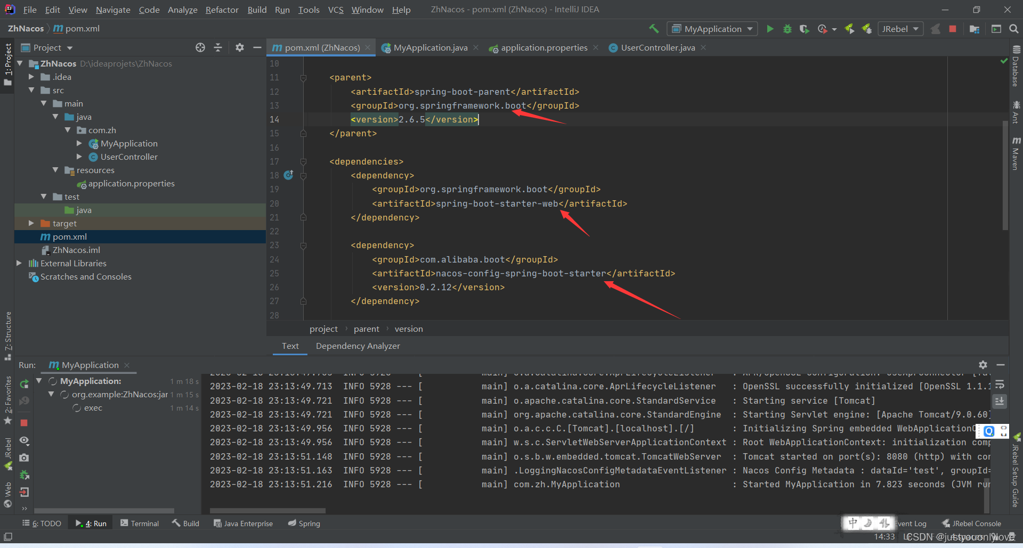Toggle the Favorites tool window
Viewport: 1023px width, 548px height.
tap(7, 400)
